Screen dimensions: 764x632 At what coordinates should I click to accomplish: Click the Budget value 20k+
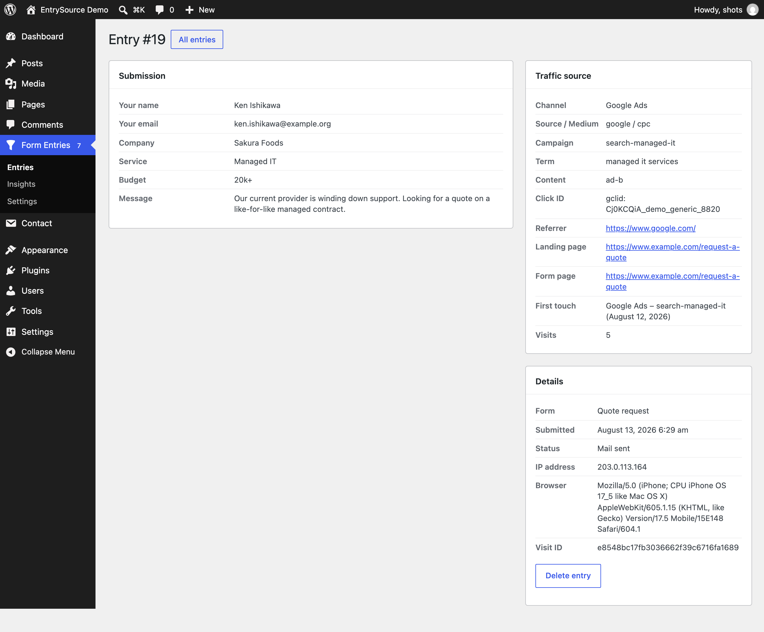(x=243, y=180)
